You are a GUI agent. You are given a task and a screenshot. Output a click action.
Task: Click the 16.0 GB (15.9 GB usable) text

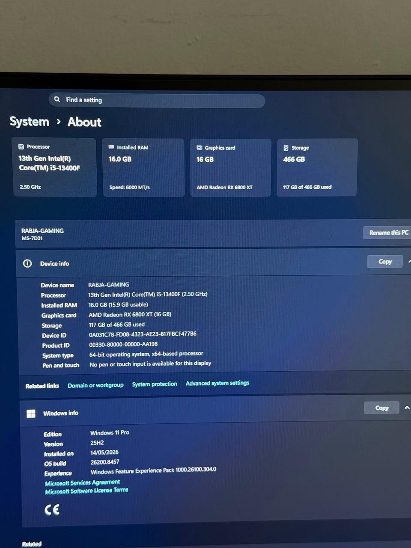click(x=118, y=305)
